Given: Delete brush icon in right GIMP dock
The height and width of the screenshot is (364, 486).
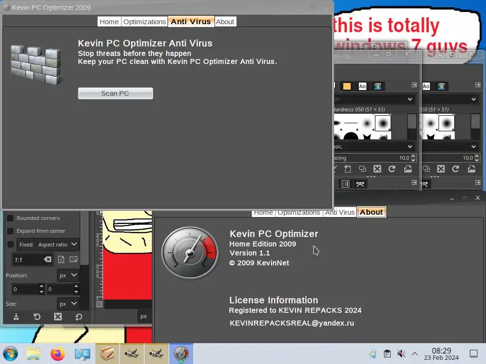Looking at the screenshot, I should [441, 169].
